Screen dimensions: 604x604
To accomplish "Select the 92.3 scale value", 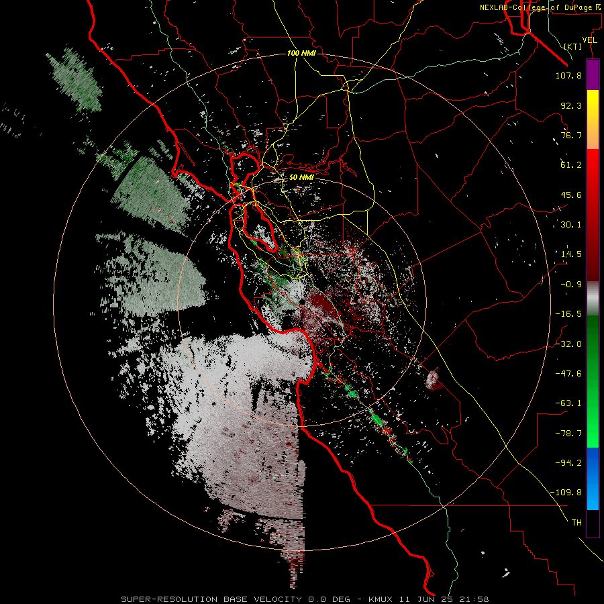I will coord(571,105).
